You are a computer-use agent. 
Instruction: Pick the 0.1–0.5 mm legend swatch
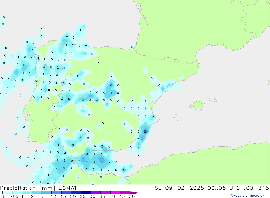coord(7,193)
